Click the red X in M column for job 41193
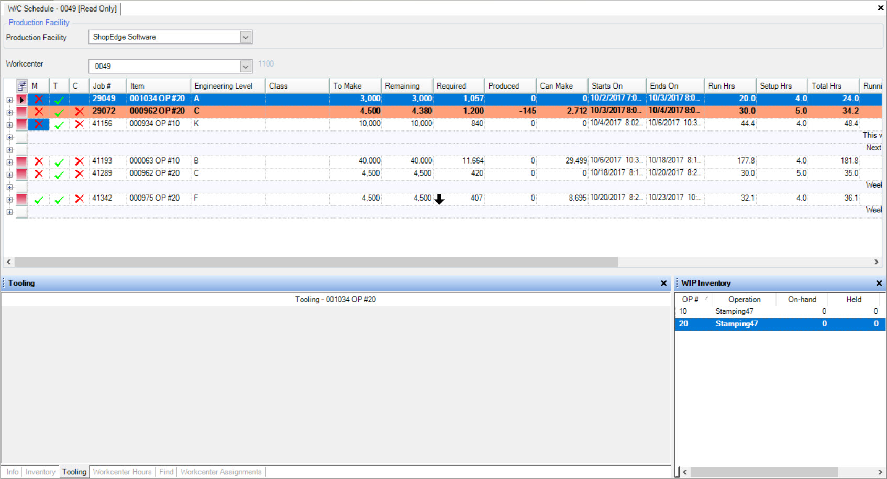The width and height of the screenshot is (887, 479). pyautogui.click(x=39, y=161)
